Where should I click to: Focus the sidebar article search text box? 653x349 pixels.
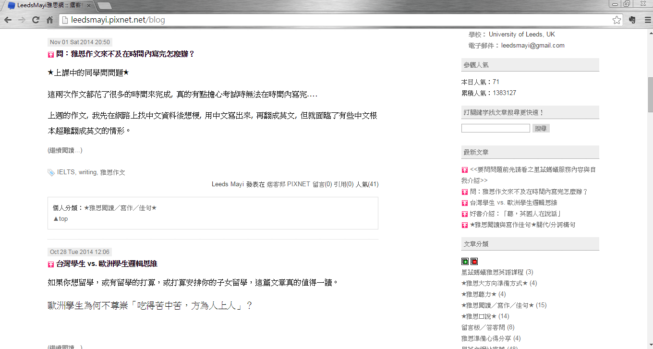click(496, 128)
